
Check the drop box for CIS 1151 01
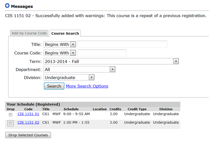tap(11, 114)
